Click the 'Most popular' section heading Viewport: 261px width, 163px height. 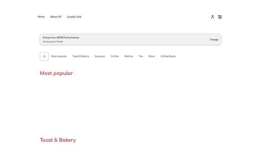tap(56, 73)
